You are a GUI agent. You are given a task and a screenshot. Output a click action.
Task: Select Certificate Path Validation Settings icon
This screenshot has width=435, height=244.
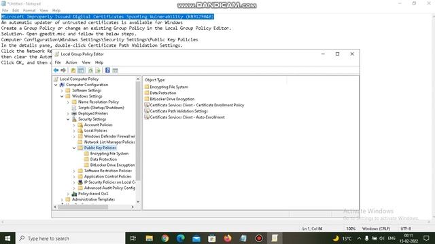coord(147,111)
